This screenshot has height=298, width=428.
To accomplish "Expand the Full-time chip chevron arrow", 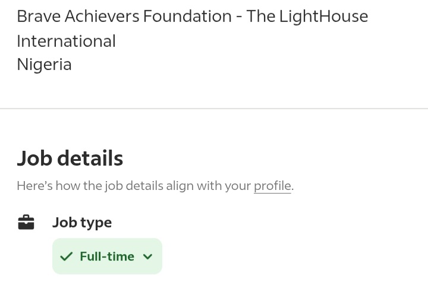I will [147, 256].
